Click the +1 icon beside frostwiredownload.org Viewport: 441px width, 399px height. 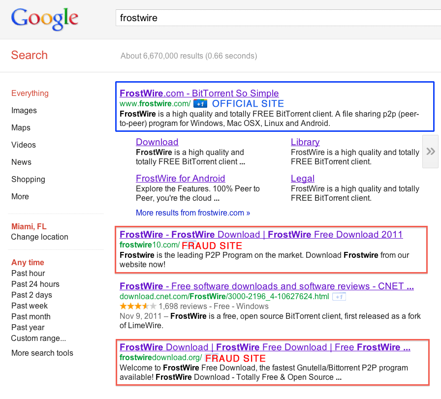[x=211, y=358]
